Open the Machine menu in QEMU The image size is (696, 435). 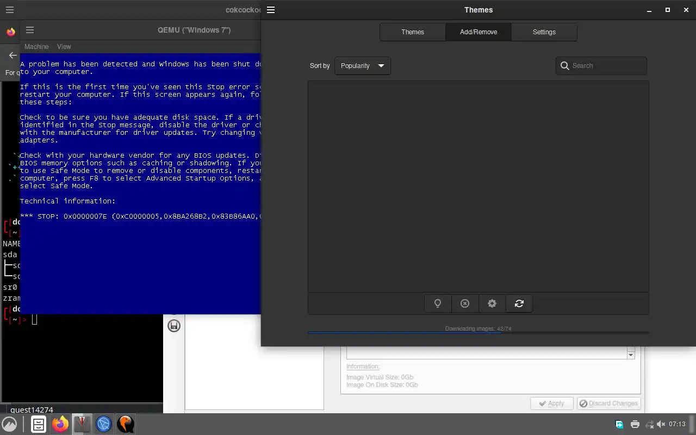tap(36, 47)
